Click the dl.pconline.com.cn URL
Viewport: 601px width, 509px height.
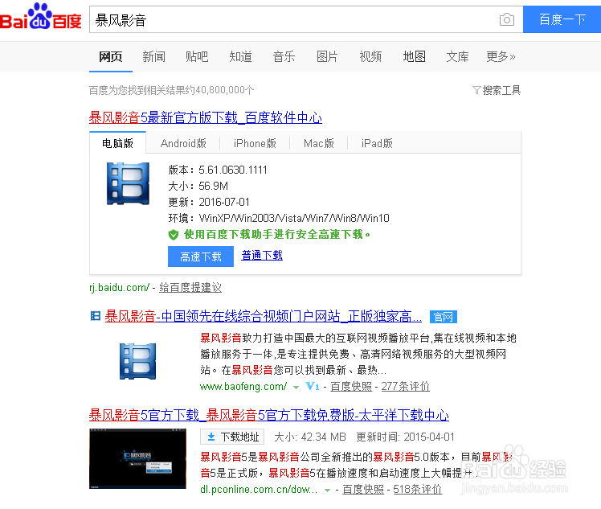click(x=259, y=489)
